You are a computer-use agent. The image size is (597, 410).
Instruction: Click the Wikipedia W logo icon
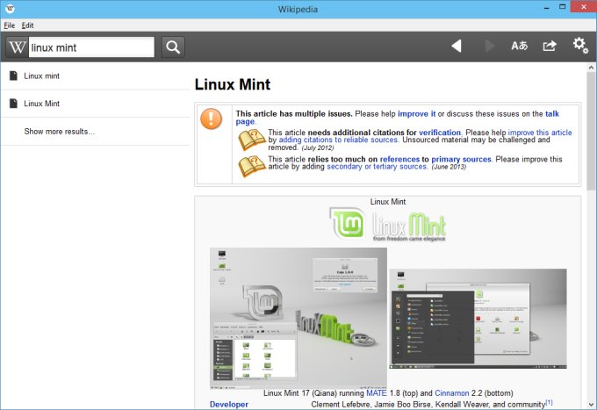[18, 47]
